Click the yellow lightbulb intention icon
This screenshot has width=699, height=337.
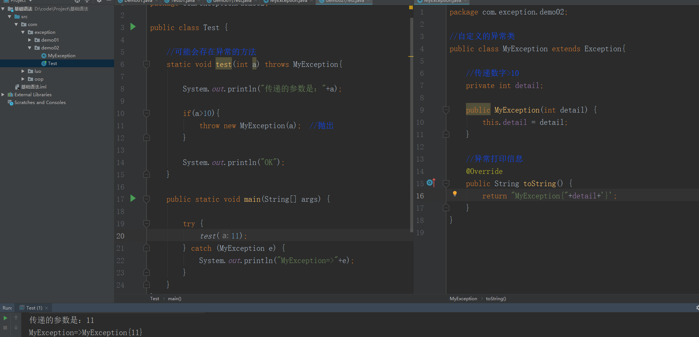click(454, 193)
